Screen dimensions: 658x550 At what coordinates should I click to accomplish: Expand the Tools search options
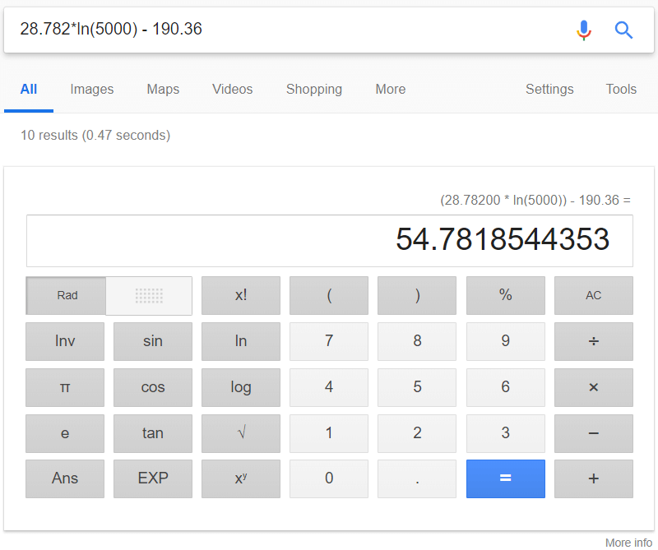pyautogui.click(x=621, y=90)
